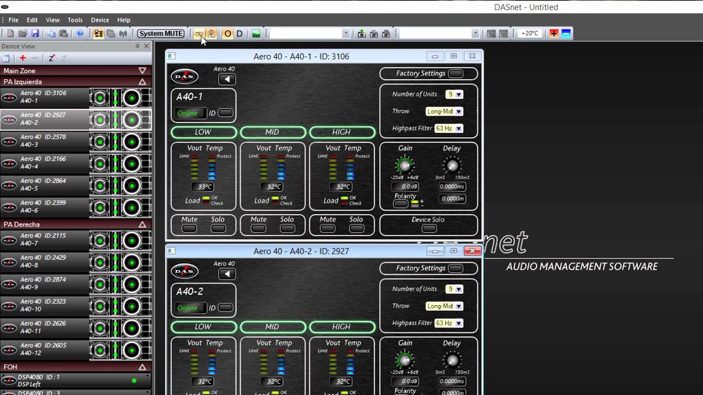Select the LOW band button in A40-1 window
The height and width of the screenshot is (395, 703).
click(204, 132)
